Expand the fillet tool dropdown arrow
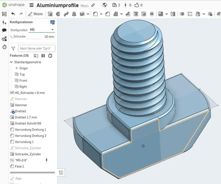Screen dimensions: 221x184 [x=101, y=14]
